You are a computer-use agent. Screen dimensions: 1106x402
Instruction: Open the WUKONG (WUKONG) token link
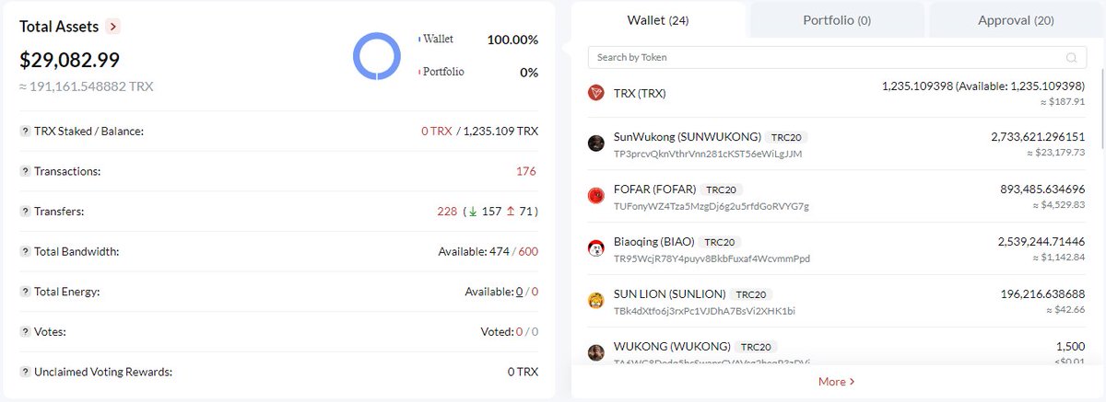[x=673, y=347]
